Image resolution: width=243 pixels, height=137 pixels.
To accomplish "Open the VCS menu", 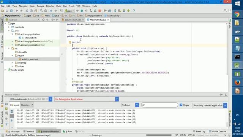I will [78, 6].
